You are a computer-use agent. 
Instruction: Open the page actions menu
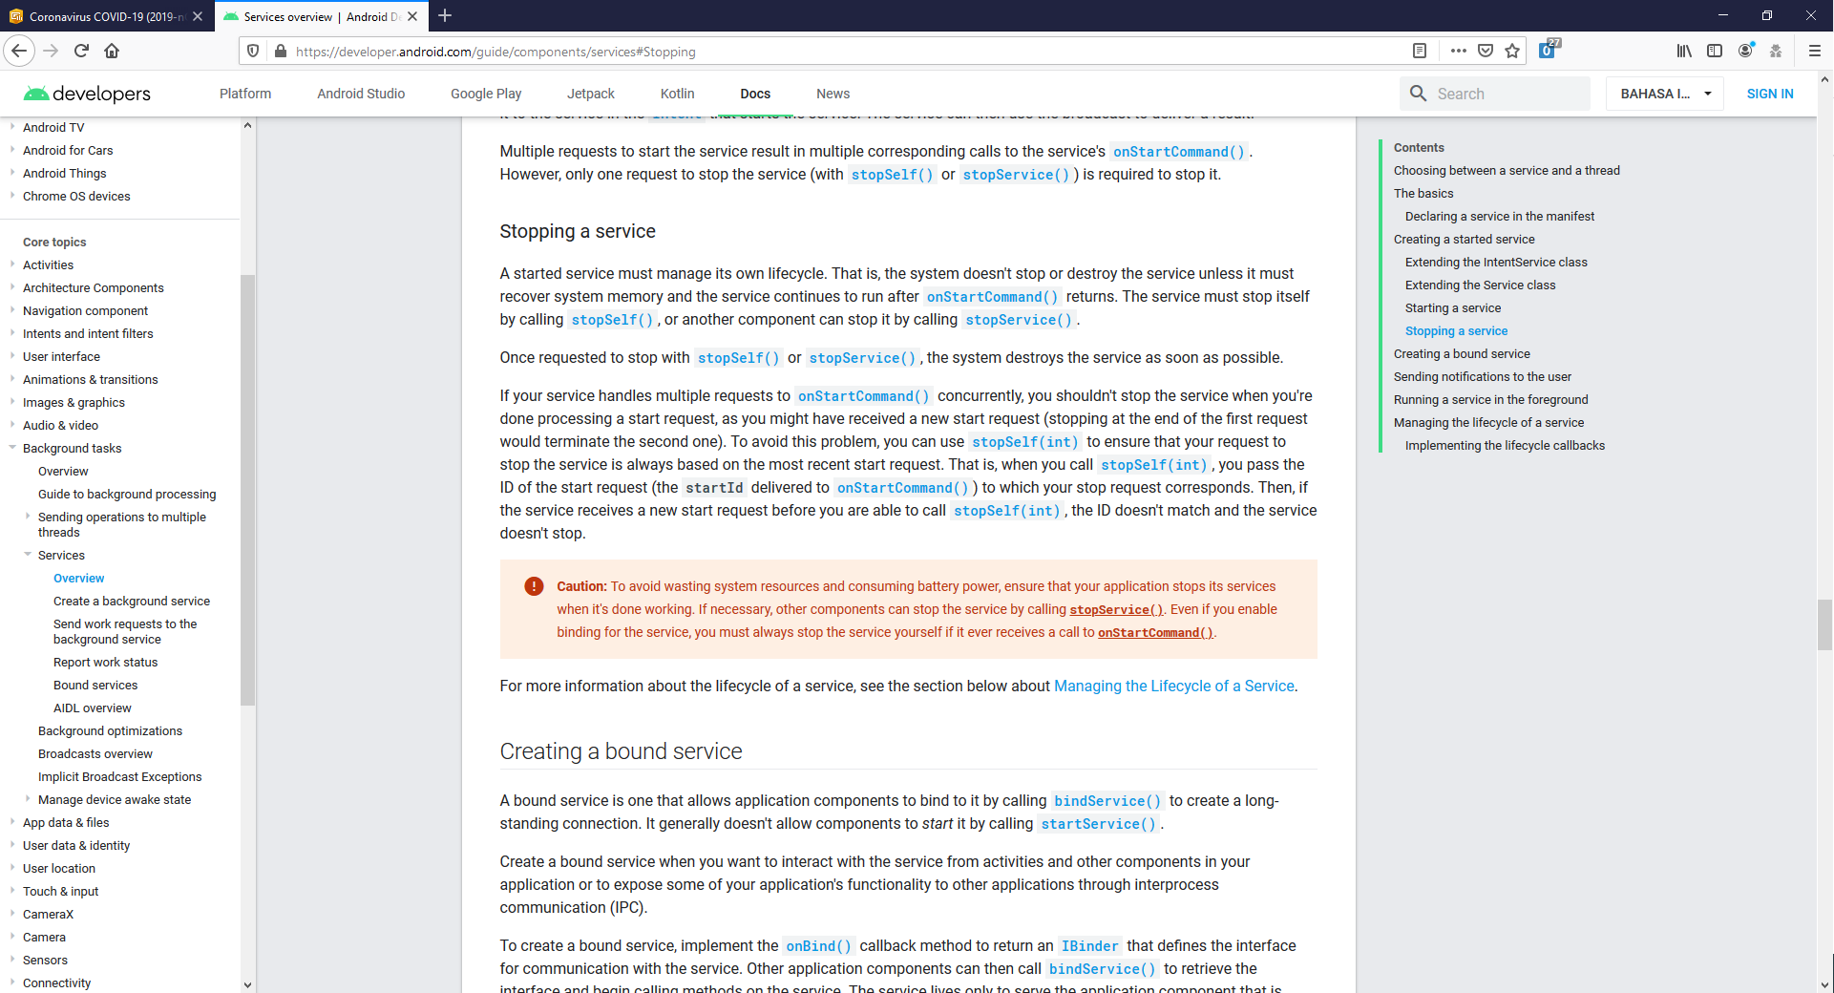tap(1457, 51)
